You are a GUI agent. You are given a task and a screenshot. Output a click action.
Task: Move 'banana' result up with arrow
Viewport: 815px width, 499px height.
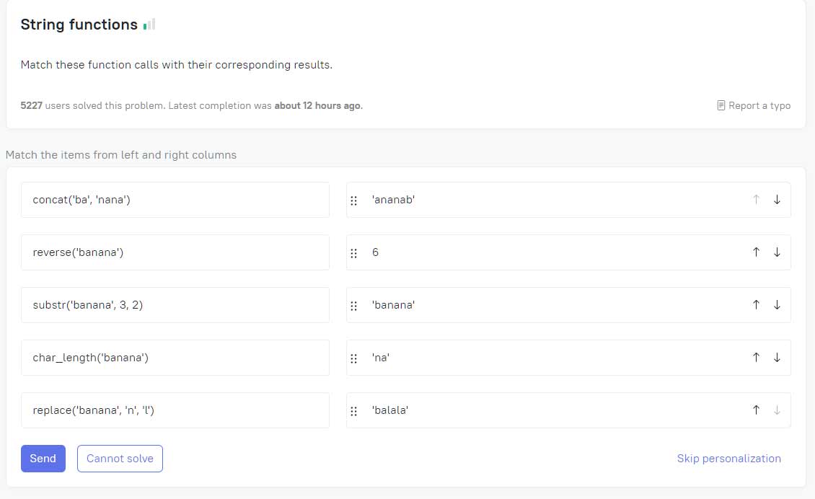click(x=757, y=304)
